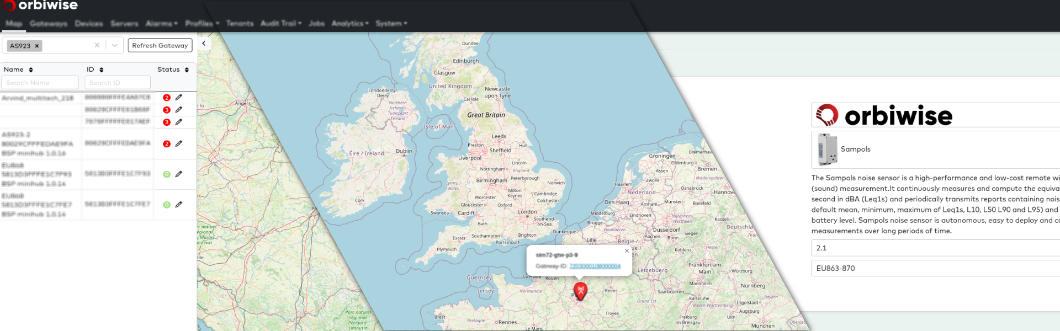Screen dimensions: 1060x331
Task: Remove the AS923 filter tag
Action: [x=37, y=46]
